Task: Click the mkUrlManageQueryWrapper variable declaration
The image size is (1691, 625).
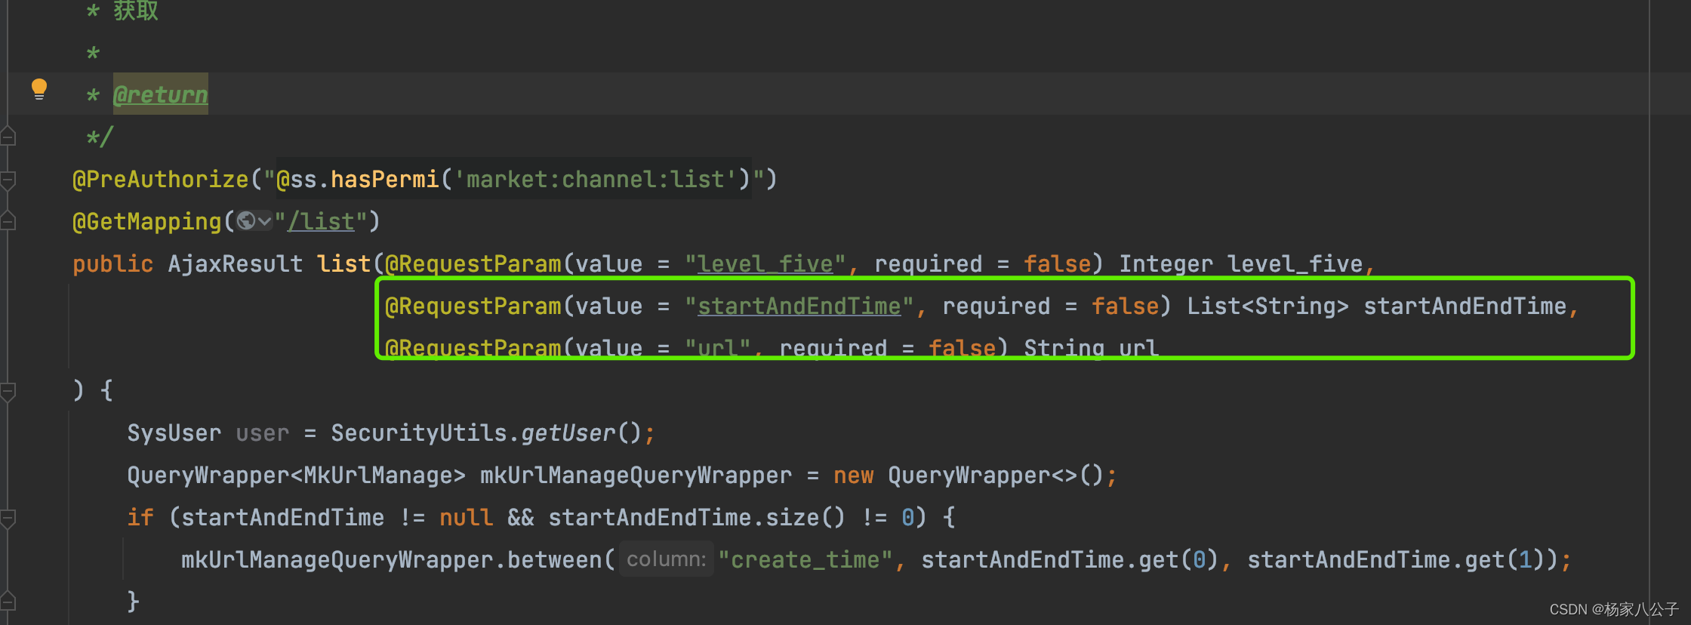Action: click(636, 475)
